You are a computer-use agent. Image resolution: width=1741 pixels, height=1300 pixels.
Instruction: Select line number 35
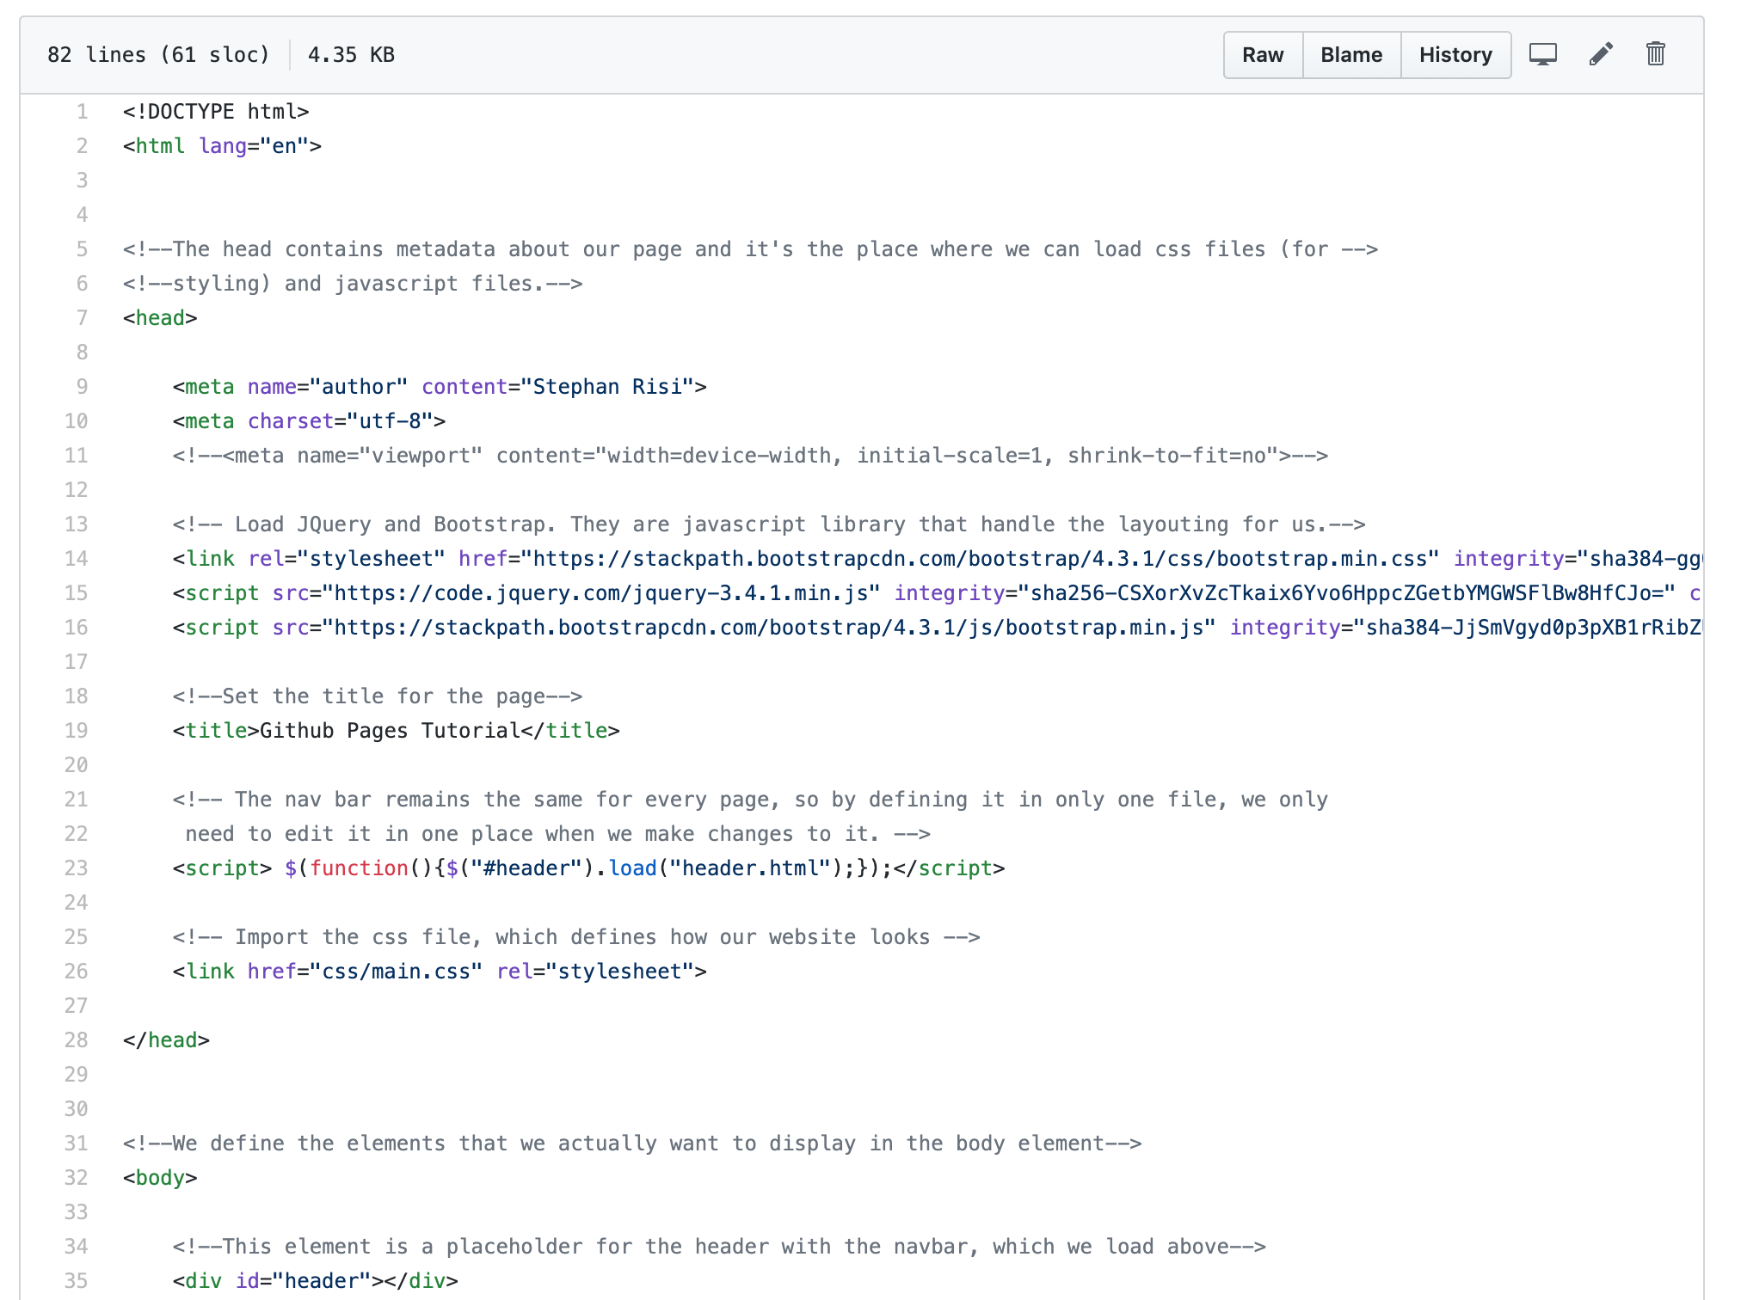pyautogui.click(x=76, y=1281)
